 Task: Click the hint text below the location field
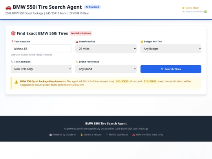pos(31,55)
